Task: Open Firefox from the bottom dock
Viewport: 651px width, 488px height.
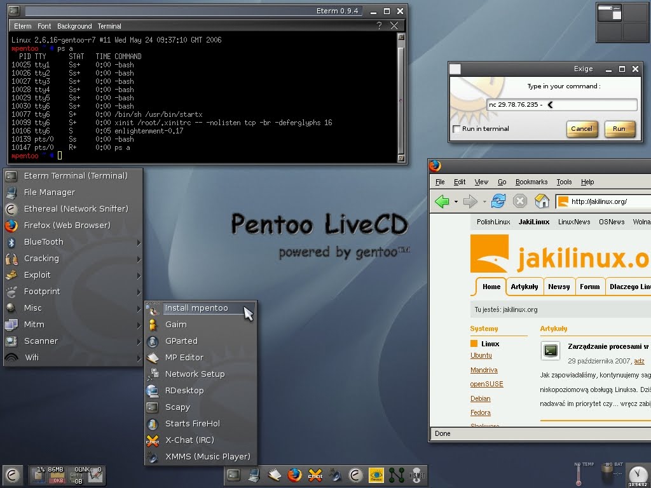Action: (x=295, y=475)
